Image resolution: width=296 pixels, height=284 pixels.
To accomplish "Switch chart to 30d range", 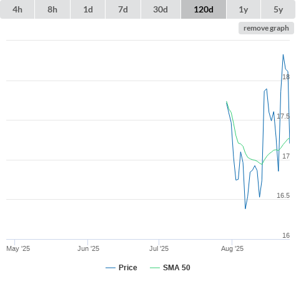I will (160, 9).
